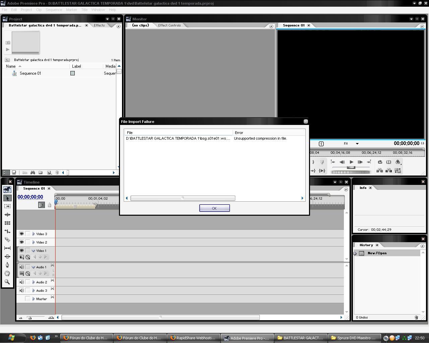Select Sequence 01 tab in Timeline
Viewport: 429px width, 343px height.
point(34,188)
